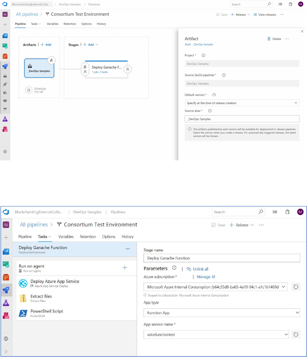Open Manage subscription link
Viewport: 307px width, 357px height.
point(206,277)
